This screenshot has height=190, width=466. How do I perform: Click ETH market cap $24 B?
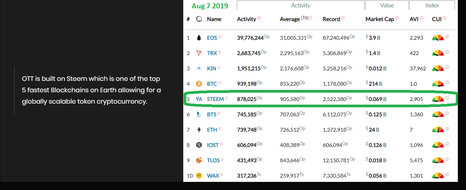click(x=372, y=130)
